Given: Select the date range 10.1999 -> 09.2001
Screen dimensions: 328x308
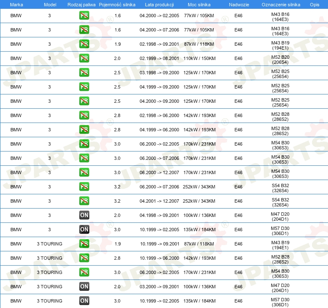Looking at the screenshot, I should point(160,244).
